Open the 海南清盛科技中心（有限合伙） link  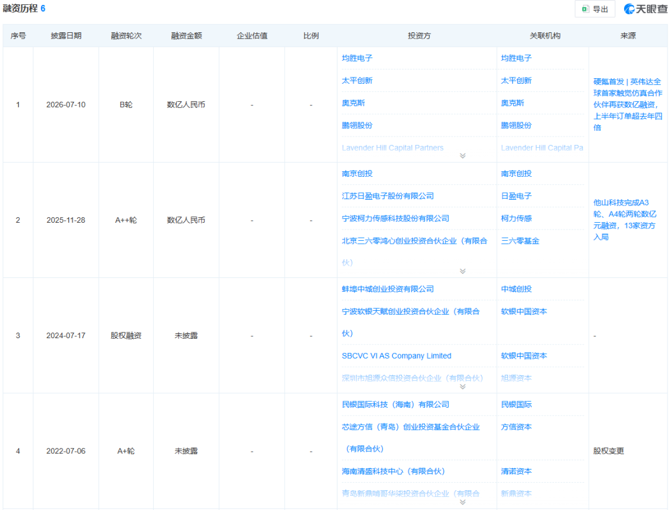click(x=393, y=471)
